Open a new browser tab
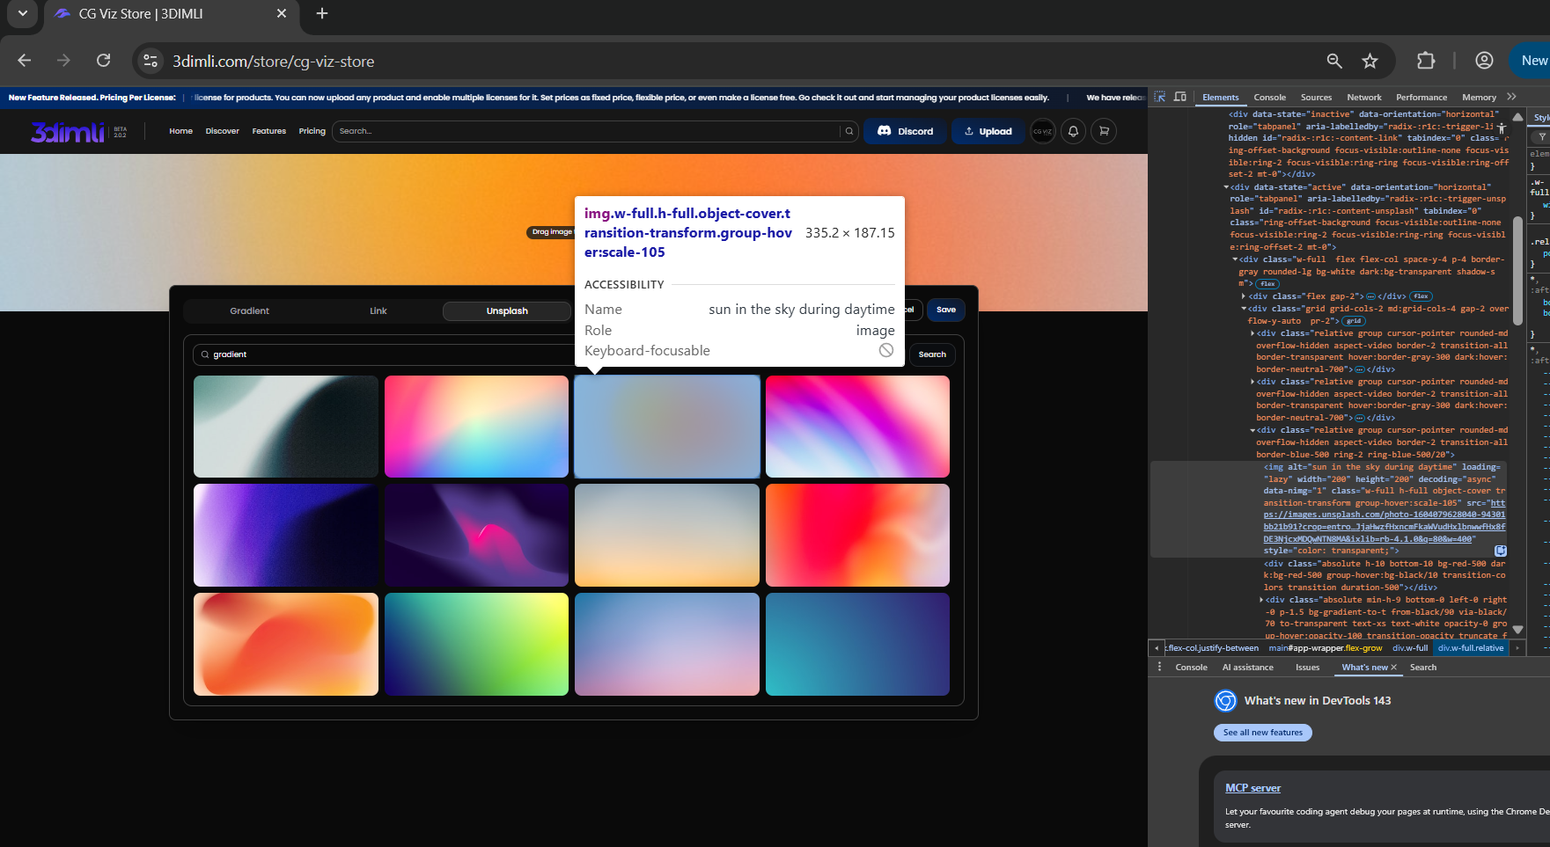 coord(322,13)
